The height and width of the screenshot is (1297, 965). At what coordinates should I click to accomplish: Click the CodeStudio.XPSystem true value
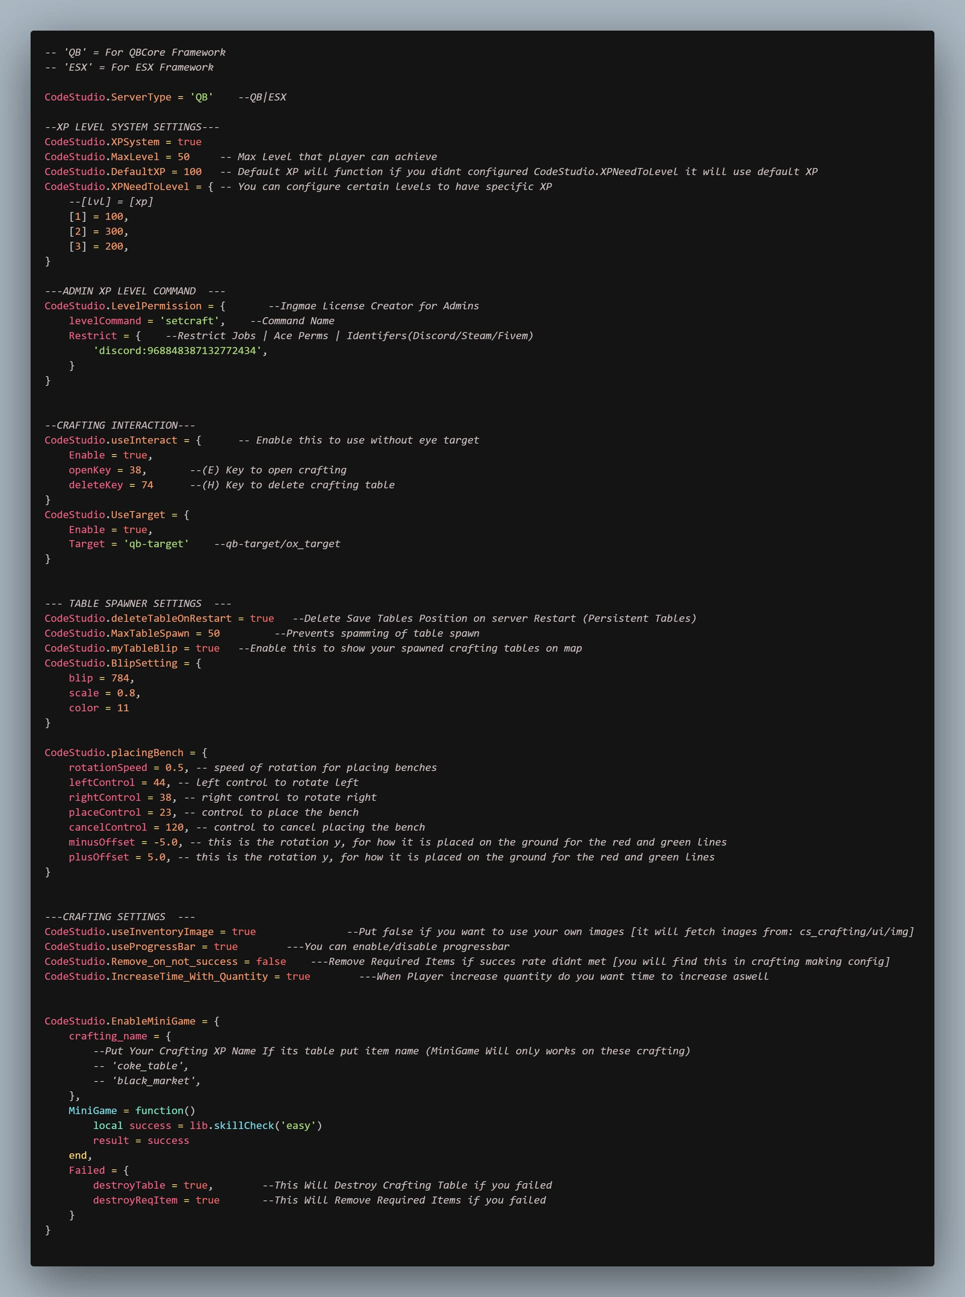(x=189, y=142)
